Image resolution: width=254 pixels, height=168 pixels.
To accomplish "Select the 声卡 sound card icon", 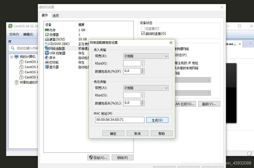I will click(47, 58).
